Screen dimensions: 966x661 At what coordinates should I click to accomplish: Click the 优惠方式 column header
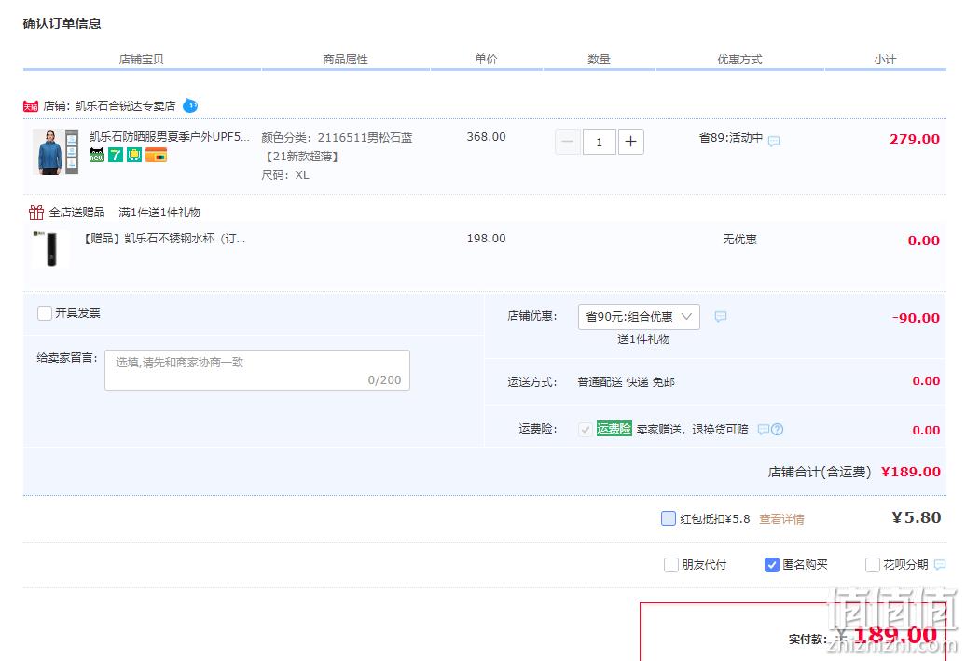739,59
